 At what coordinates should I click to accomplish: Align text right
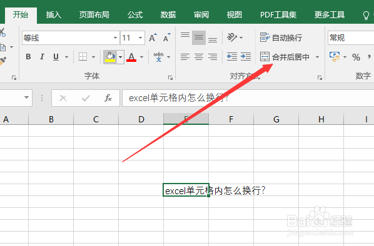pyautogui.click(x=213, y=57)
